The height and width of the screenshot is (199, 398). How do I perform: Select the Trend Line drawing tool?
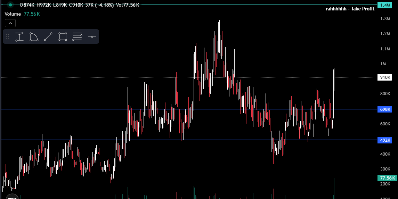tap(48, 37)
